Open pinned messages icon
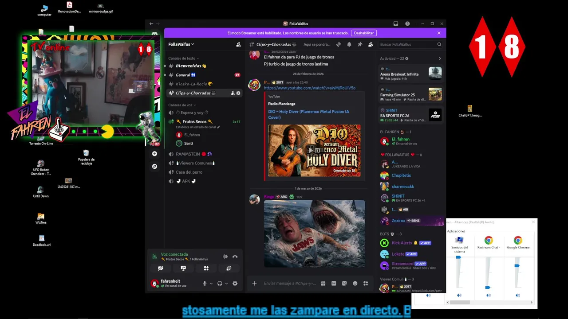This screenshot has width=568, height=319. (360, 44)
